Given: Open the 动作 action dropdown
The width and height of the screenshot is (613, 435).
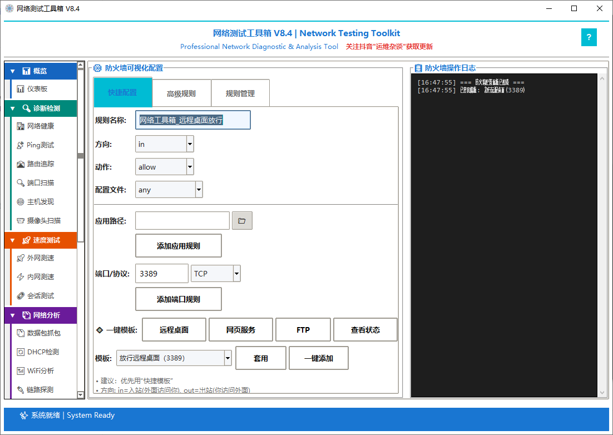Looking at the screenshot, I should (x=190, y=167).
